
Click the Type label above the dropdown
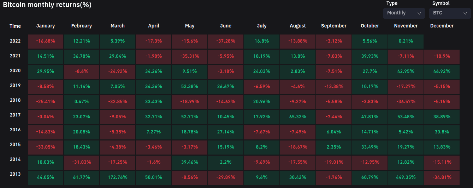tap(392, 3)
